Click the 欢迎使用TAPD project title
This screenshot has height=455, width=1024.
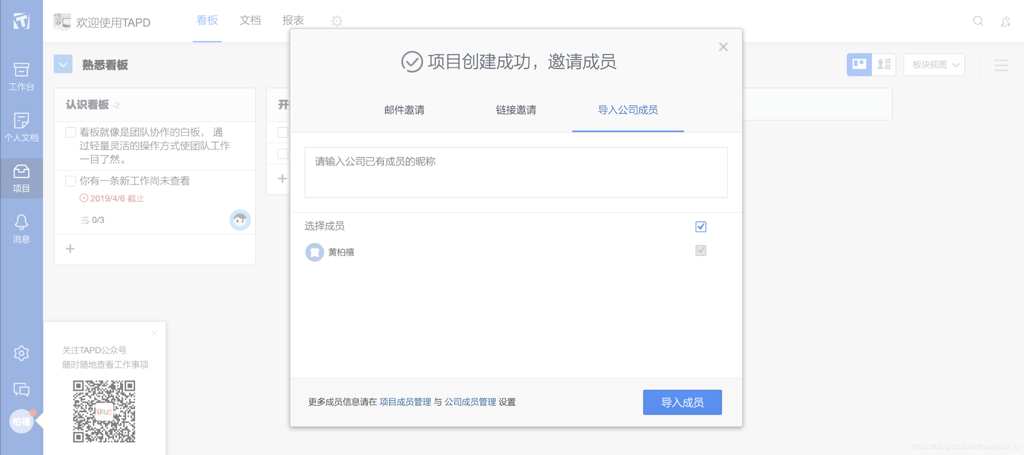tap(113, 23)
